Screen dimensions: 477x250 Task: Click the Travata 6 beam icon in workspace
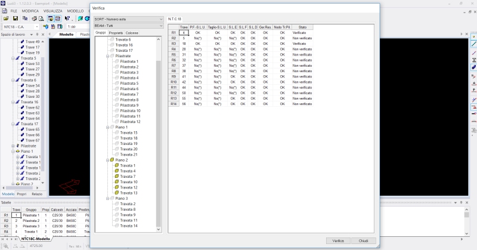(x=17, y=80)
